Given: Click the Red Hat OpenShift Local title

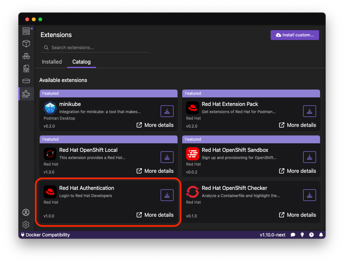Looking at the screenshot, I should click(88, 150).
